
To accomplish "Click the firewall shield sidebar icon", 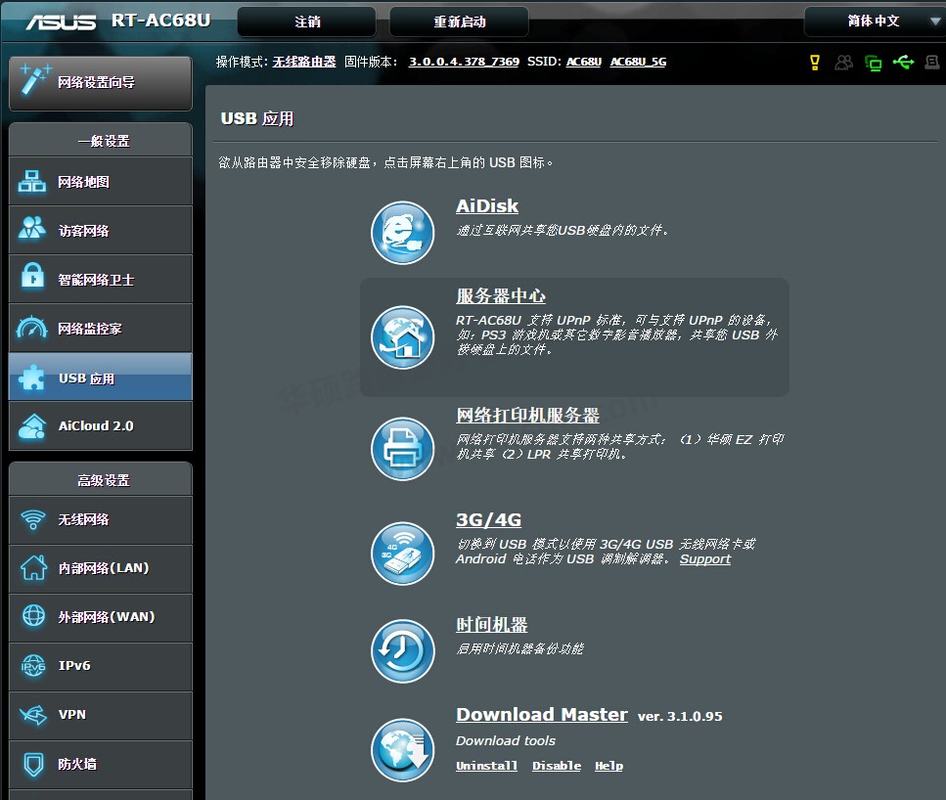I will coord(33,764).
